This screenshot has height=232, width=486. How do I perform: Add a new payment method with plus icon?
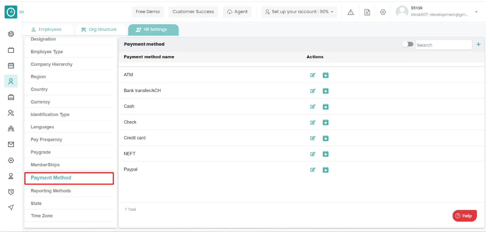[478, 45]
